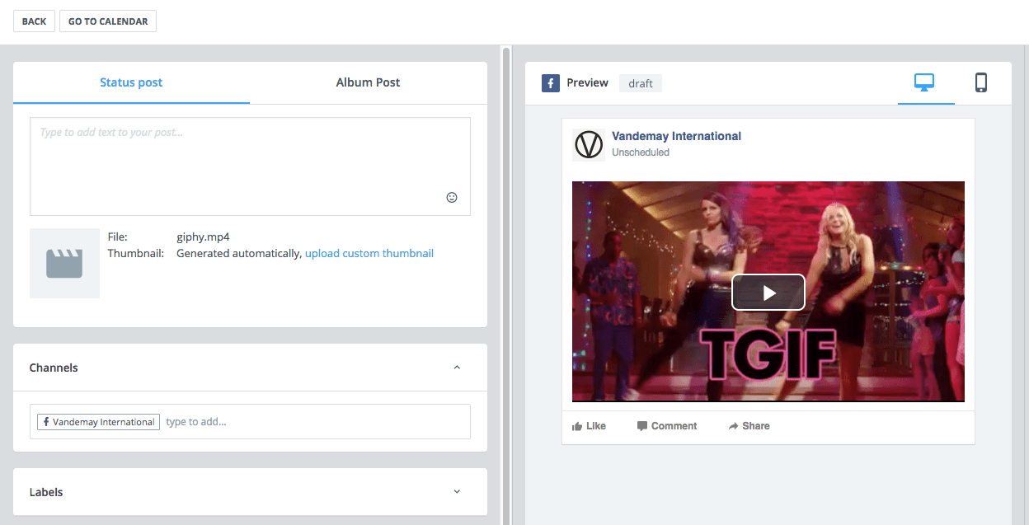Click the Labels section title
The height and width of the screenshot is (525, 1029).
(x=46, y=492)
